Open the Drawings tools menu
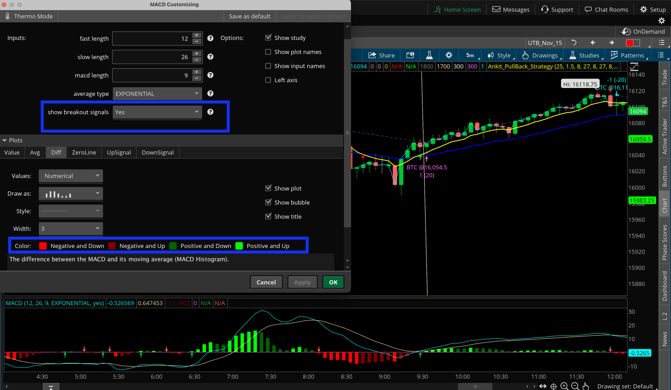The height and width of the screenshot is (390, 671). tap(541, 55)
